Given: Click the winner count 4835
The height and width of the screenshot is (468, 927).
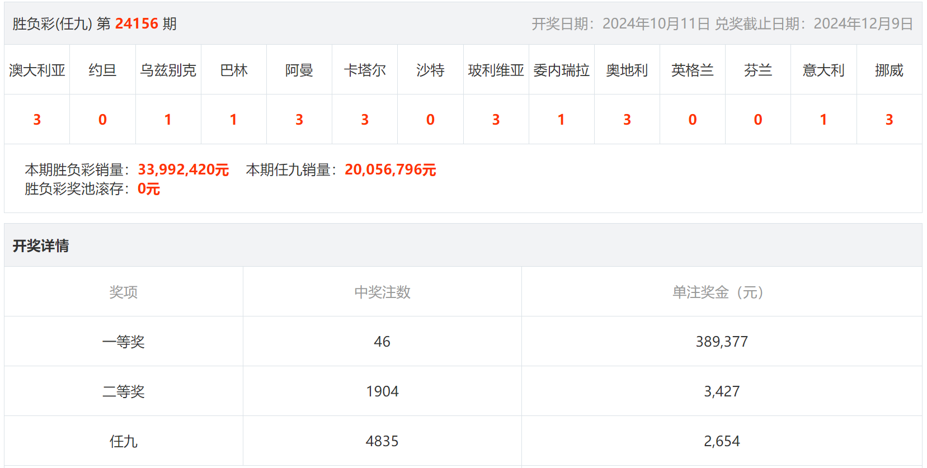Looking at the screenshot, I should click(382, 441).
